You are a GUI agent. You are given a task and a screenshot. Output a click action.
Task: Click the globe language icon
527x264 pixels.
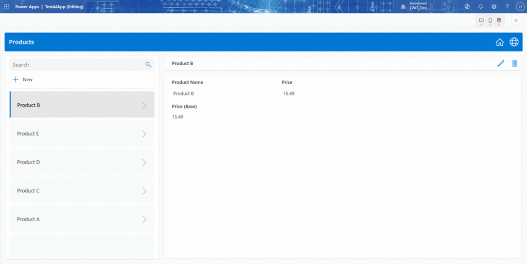pos(514,42)
